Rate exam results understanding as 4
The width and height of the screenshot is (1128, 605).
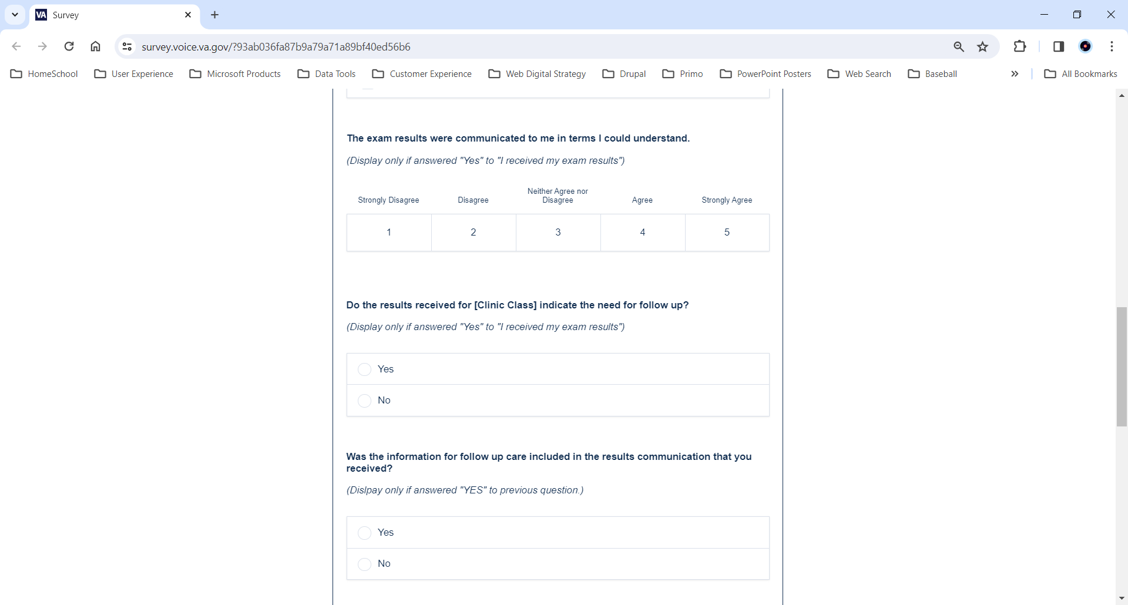pos(643,233)
